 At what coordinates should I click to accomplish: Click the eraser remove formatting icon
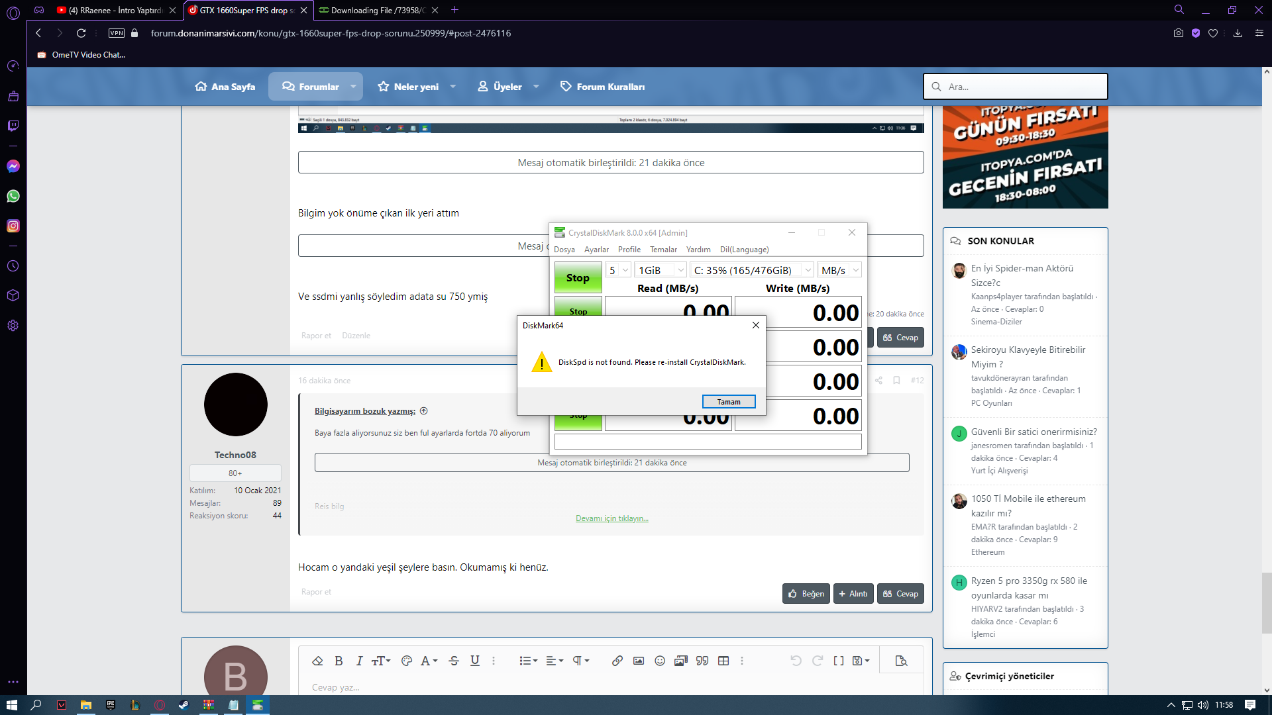point(317,661)
